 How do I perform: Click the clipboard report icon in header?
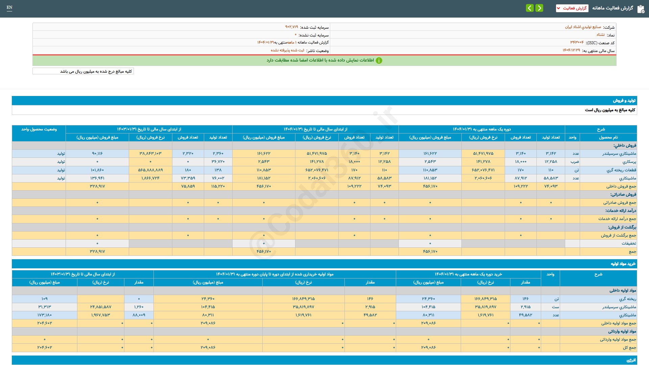[641, 9]
